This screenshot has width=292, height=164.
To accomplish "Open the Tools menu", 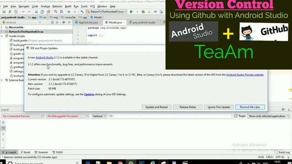I will 84,6.
